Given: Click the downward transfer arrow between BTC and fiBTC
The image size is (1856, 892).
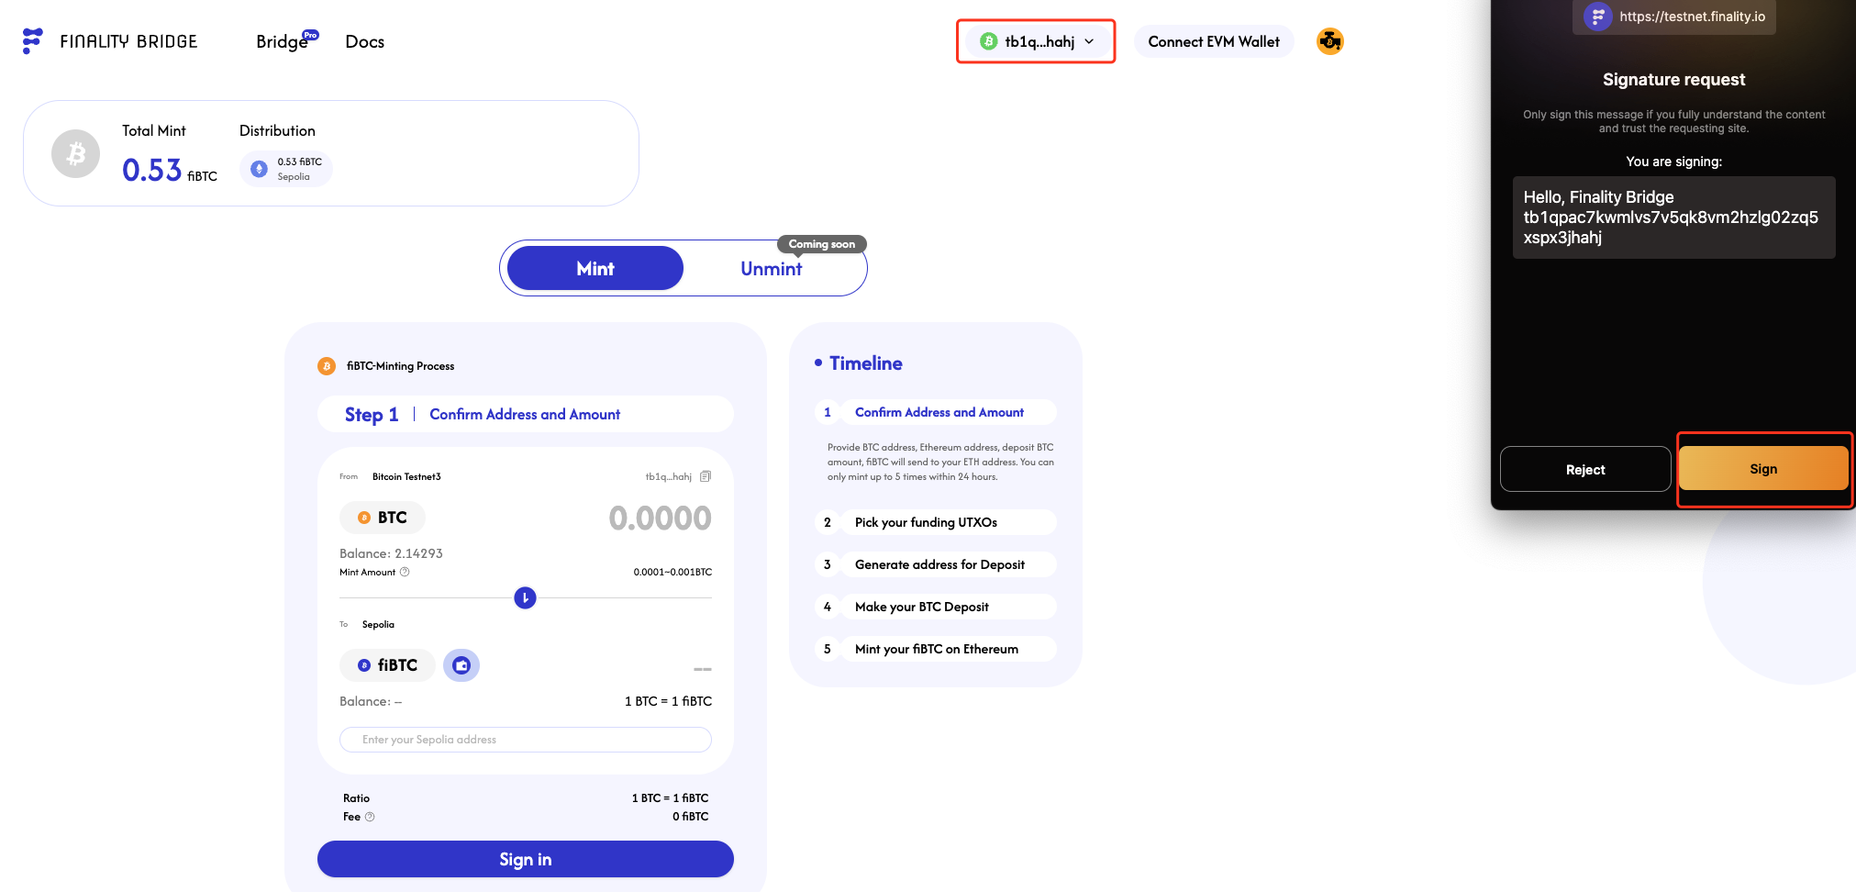Looking at the screenshot, I should pos(525,597).
